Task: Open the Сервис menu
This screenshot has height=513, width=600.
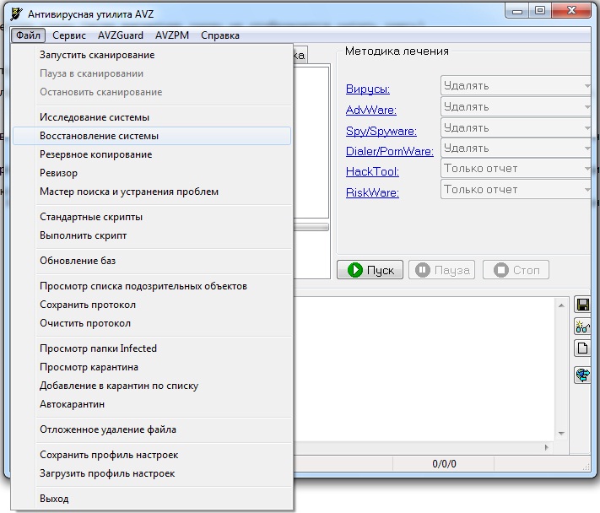Action: [x=69, y=35]
